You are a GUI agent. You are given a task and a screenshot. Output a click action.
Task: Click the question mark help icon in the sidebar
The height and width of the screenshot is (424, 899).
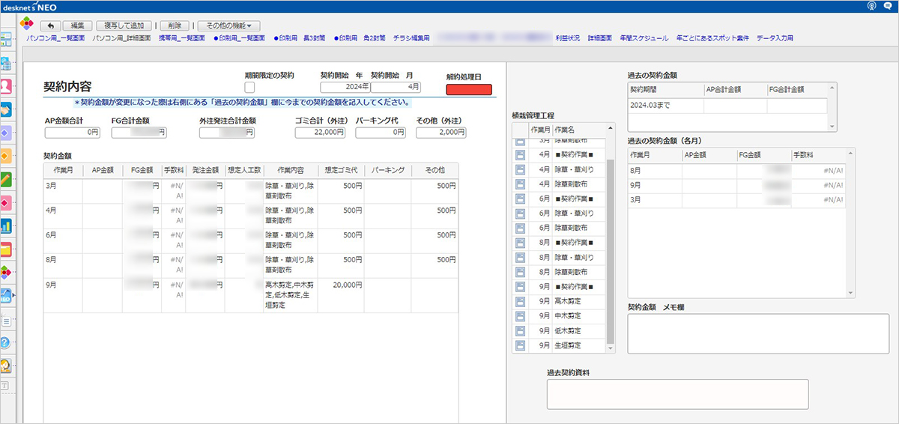pos(5,342)
